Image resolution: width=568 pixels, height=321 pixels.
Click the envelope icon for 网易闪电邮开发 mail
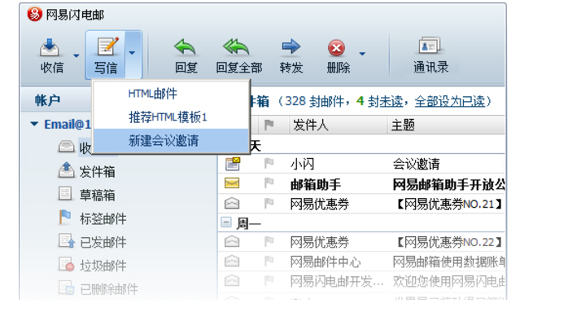click(x=232, y=280)
